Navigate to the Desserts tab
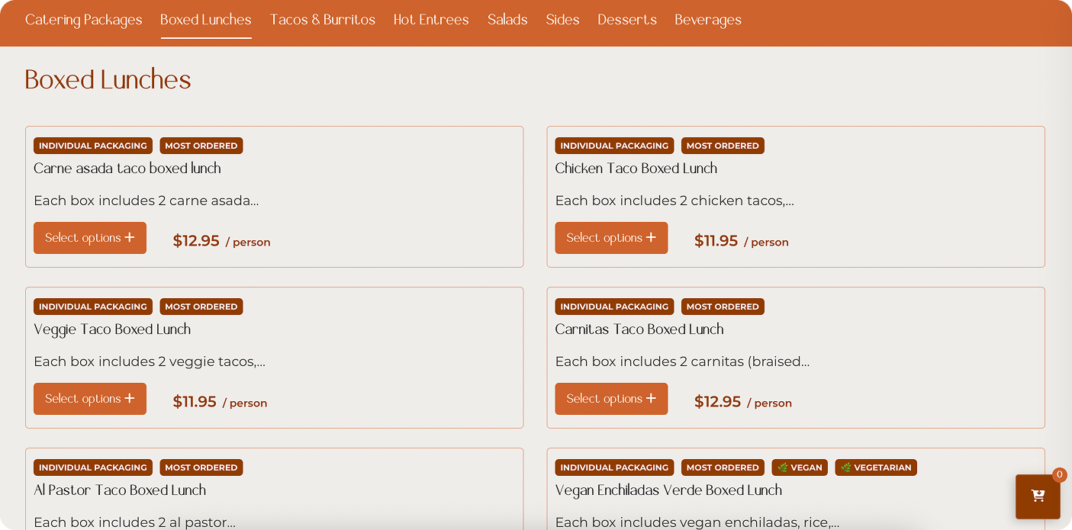The image size is (1072, 530). [x=626, y=20]
